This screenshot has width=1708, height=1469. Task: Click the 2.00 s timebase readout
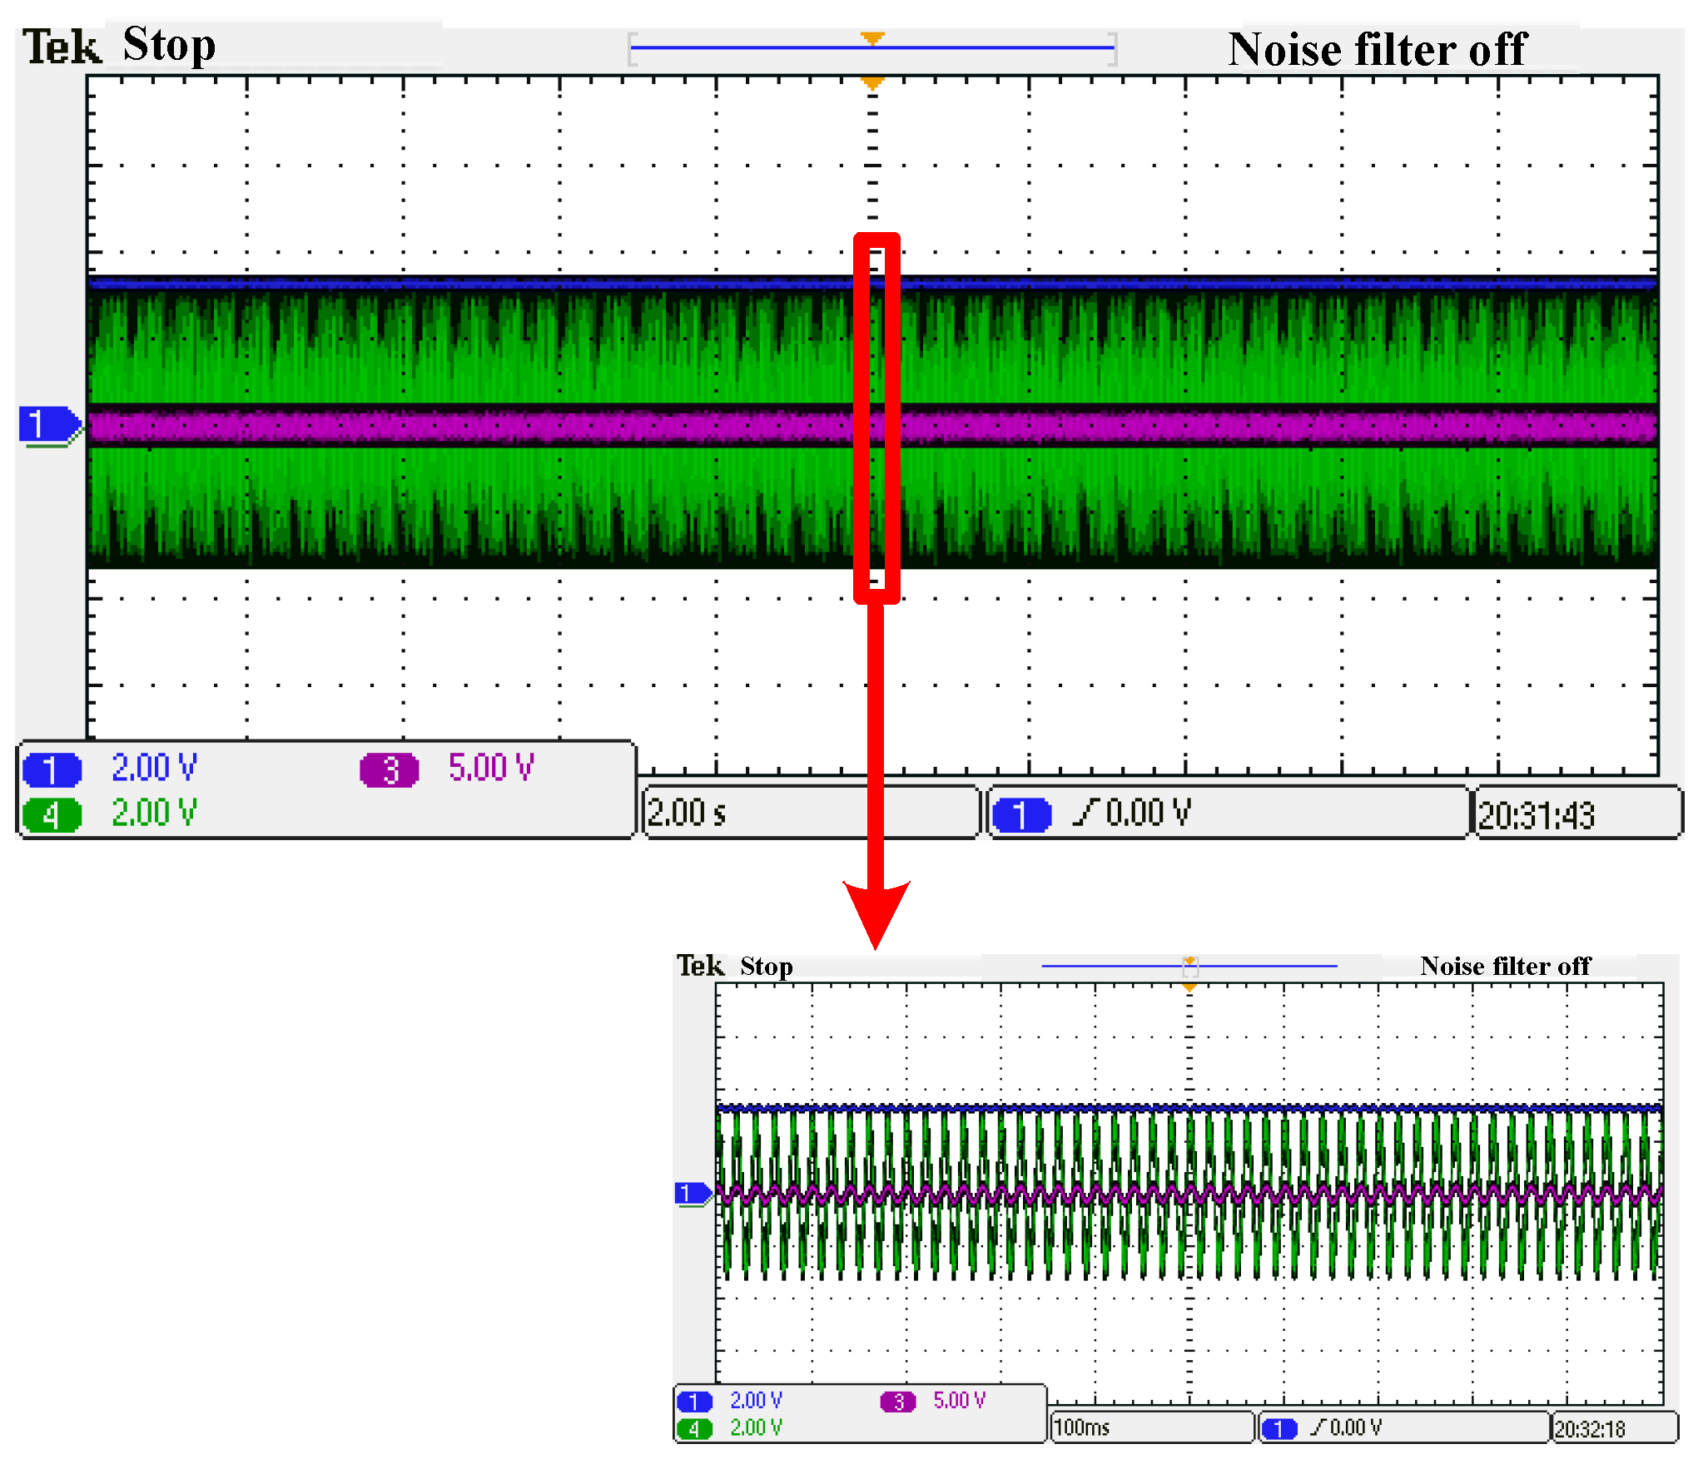coord(688,813)
